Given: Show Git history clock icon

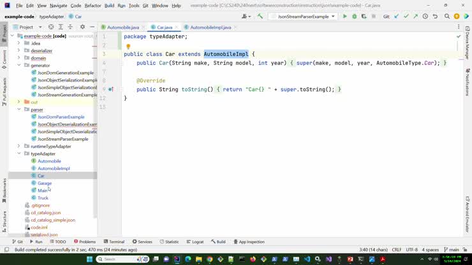Looking at the screenshot, I should tap(425, 17).
